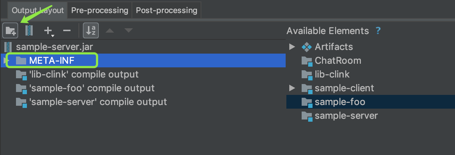The width and height of the screenshot is (455, 155).
Task: Click the Create Directory toolbar icon
Action: point(10,31)
